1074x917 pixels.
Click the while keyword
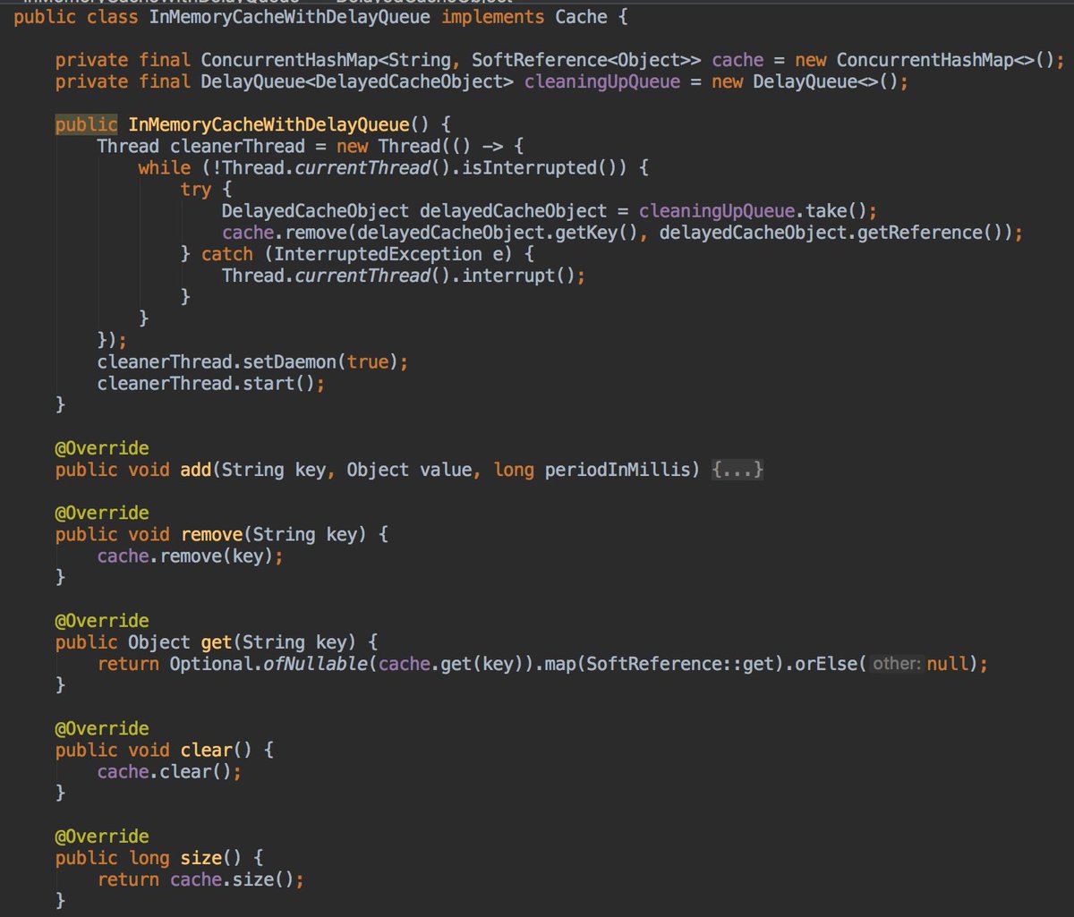click(x=164, y=167)
